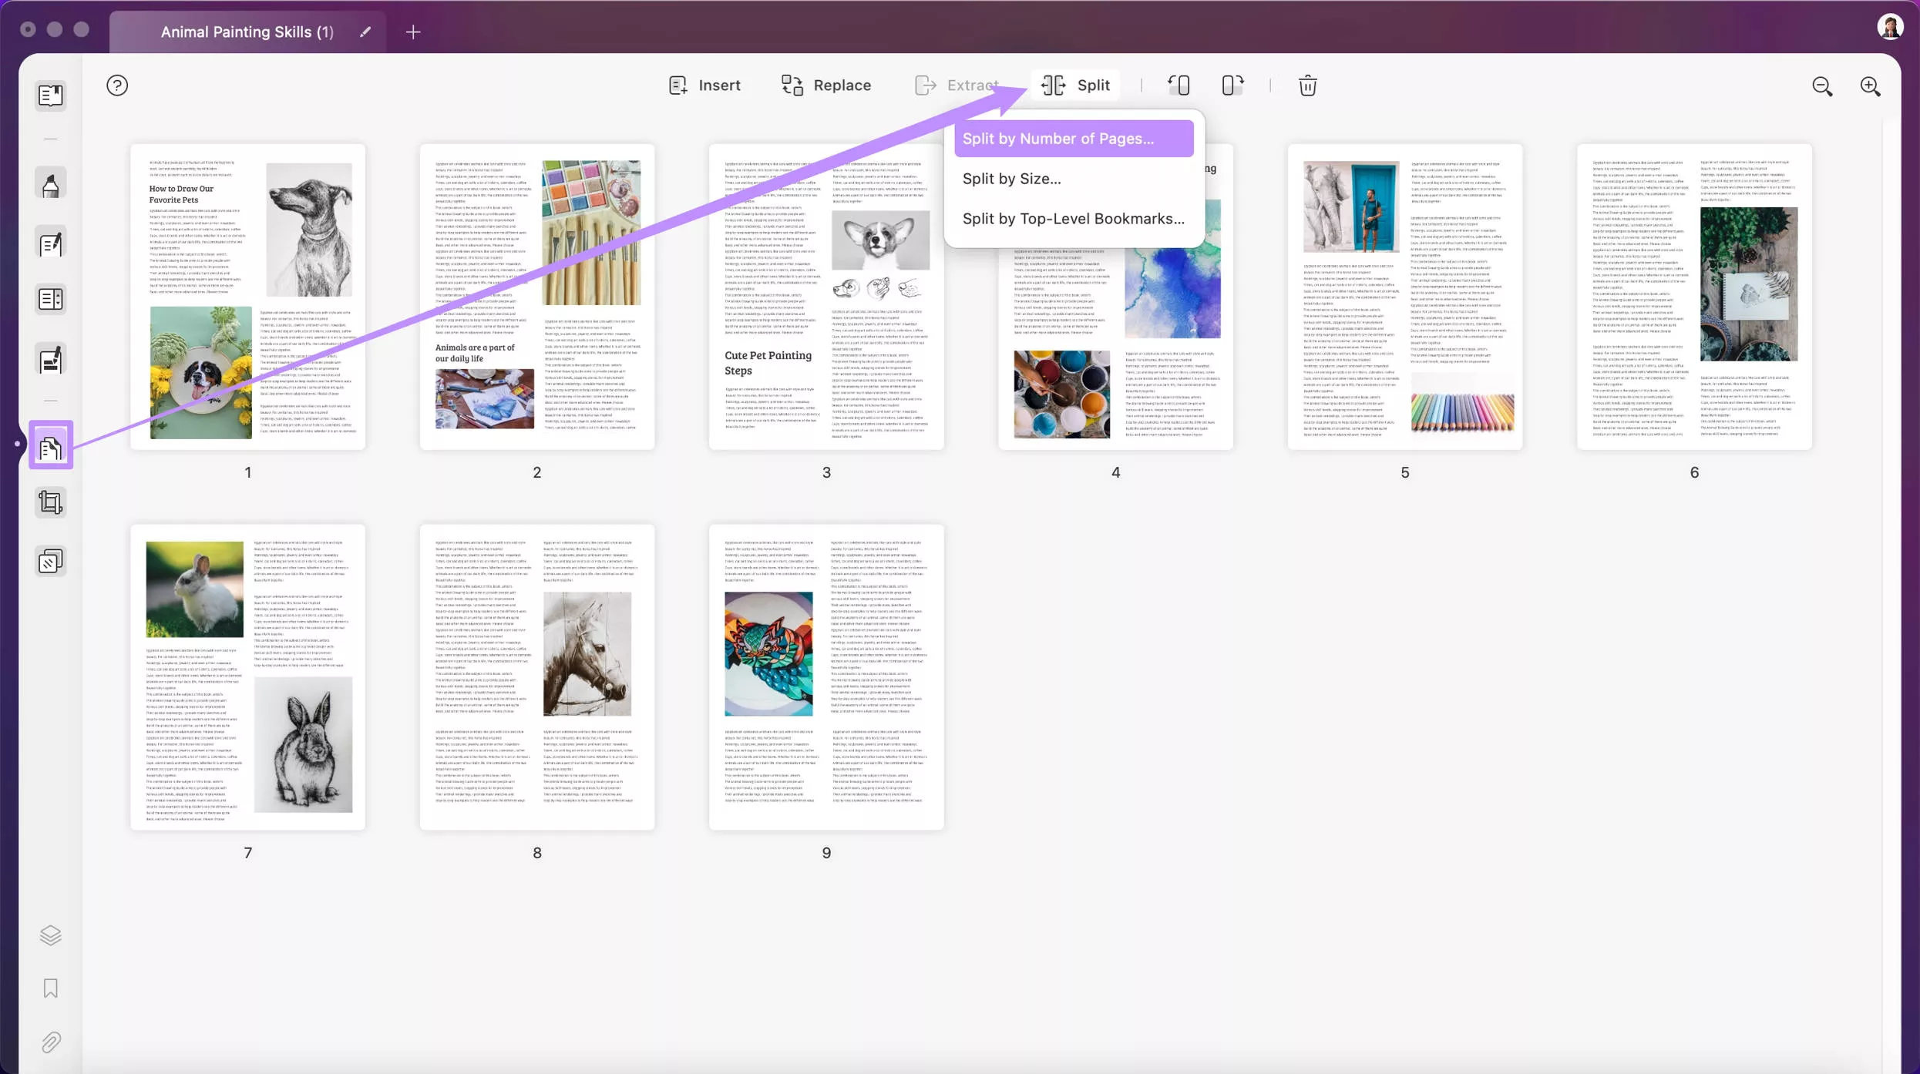
Task: Select Split by Top-Level Bookmarks option
Action: click(1072, 217)
